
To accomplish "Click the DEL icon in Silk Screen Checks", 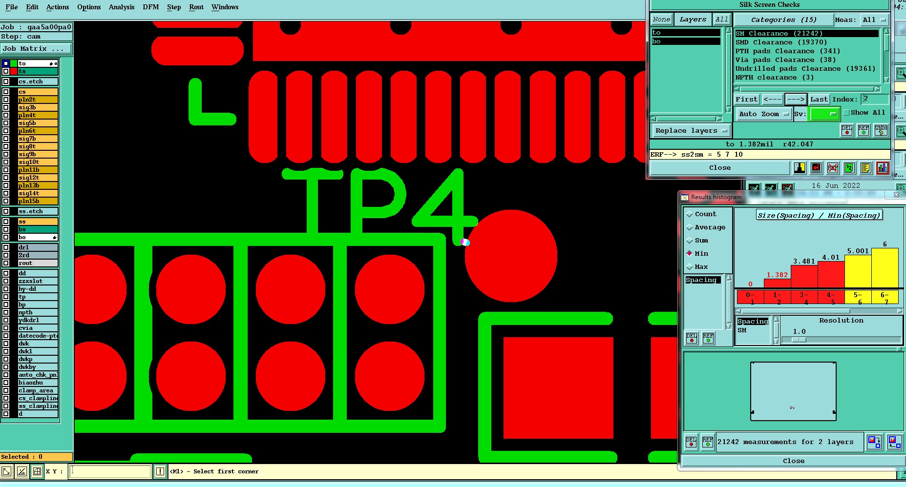I will tap(847, 130).
